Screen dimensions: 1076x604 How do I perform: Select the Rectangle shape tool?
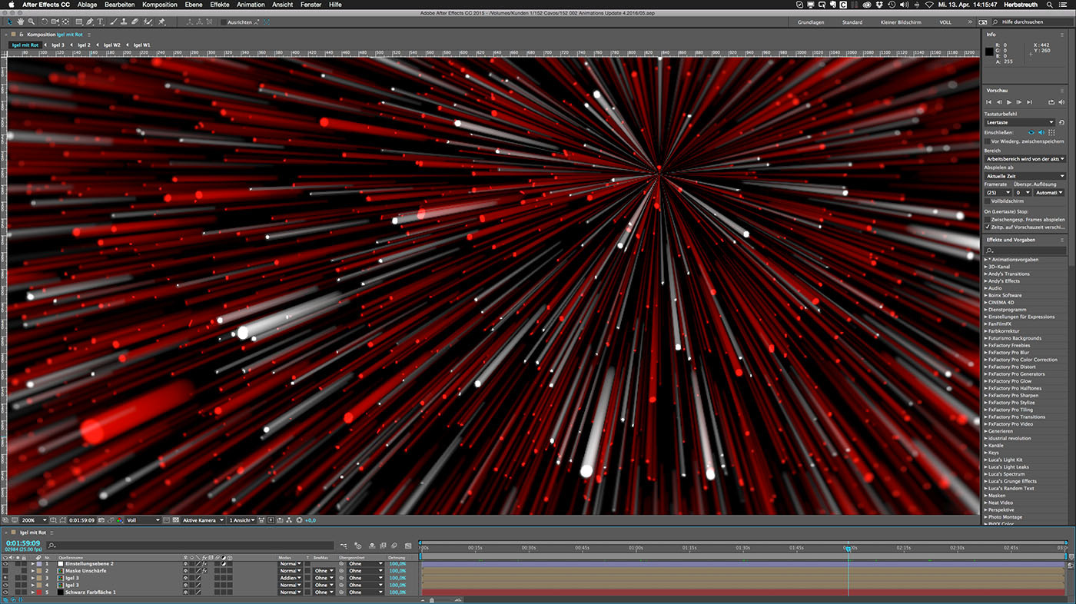point(78,22)
